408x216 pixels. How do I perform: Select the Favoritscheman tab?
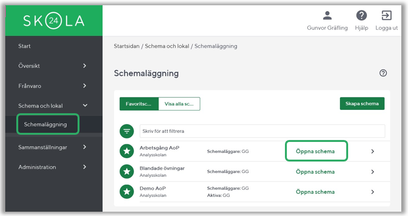[139, 104]
